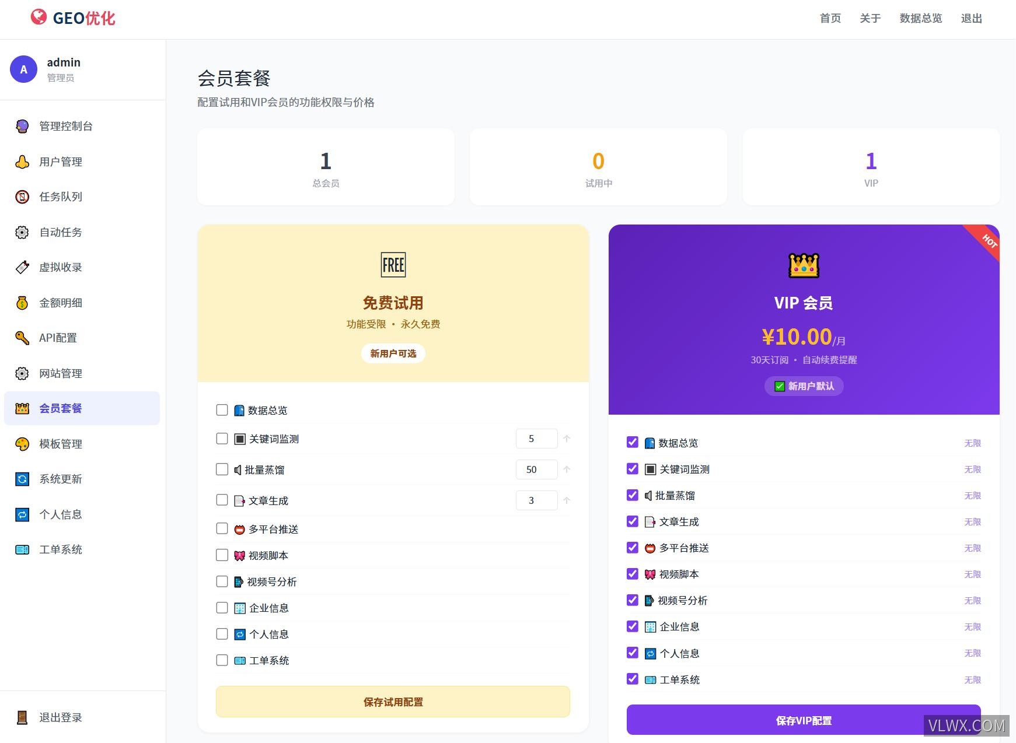
Task: Click the 新用户可选 pill button
Action: 393,353
